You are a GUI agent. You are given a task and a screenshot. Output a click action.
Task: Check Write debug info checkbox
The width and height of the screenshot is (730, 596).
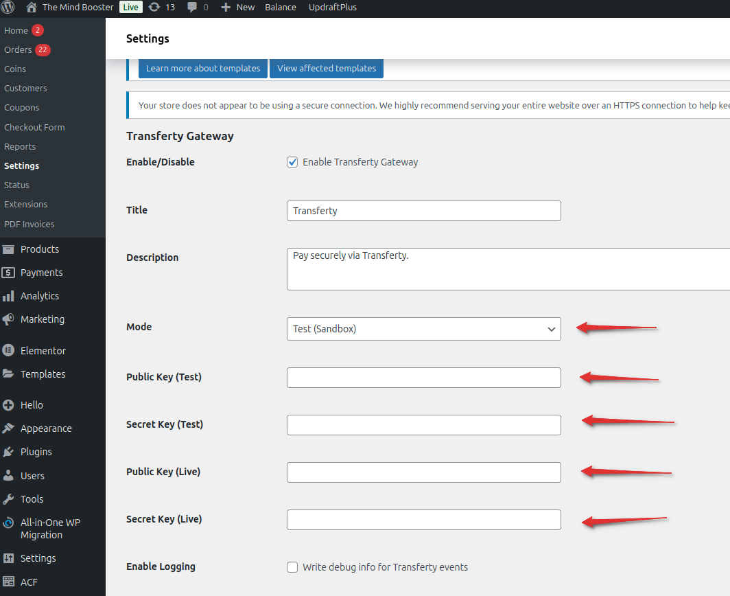(292, 567)
